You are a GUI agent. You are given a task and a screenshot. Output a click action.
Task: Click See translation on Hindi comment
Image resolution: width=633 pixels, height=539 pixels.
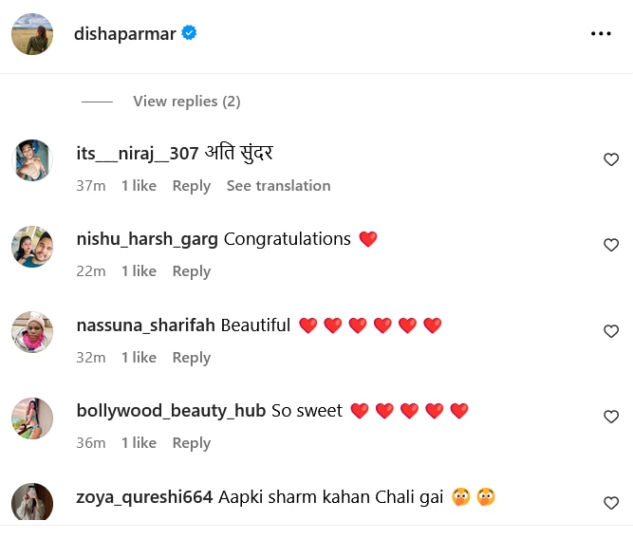[x=279, y=186]
